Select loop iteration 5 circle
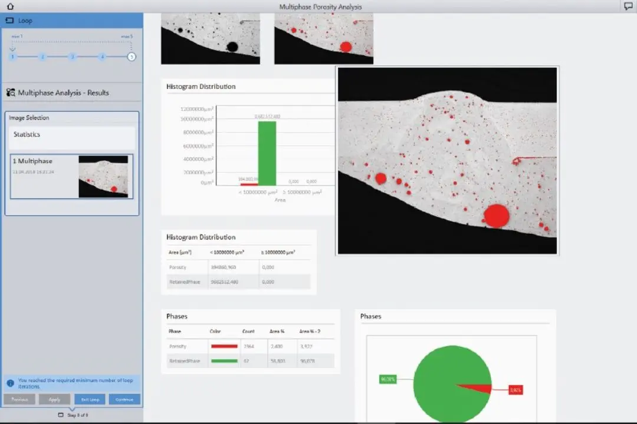Image resolution: width=637 pixels, height=424 pixels. point(131,57)
